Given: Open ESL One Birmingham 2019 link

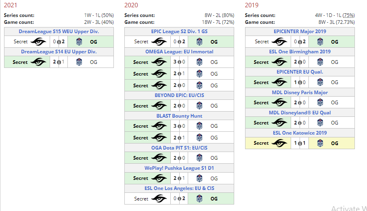Looking at the screenshot, I should pyautogui.click(x=300, y=52).
